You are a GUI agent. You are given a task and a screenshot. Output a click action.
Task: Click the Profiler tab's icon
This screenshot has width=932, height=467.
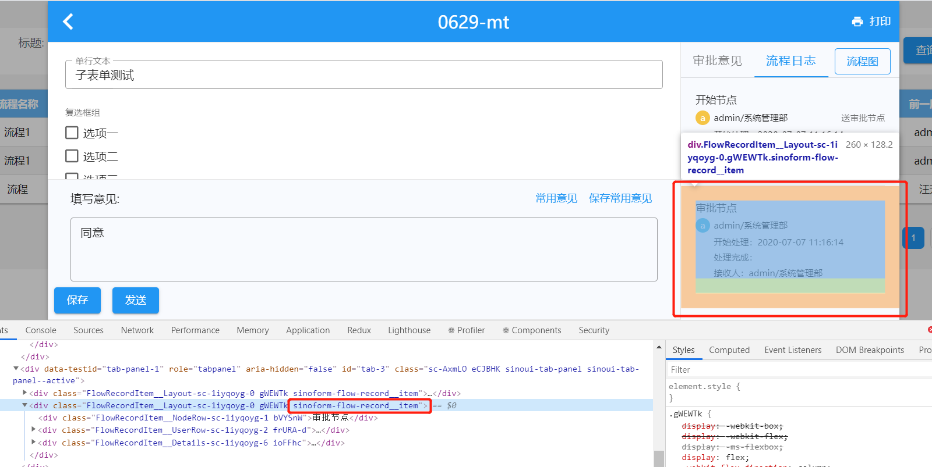click(x=451, y=330)
